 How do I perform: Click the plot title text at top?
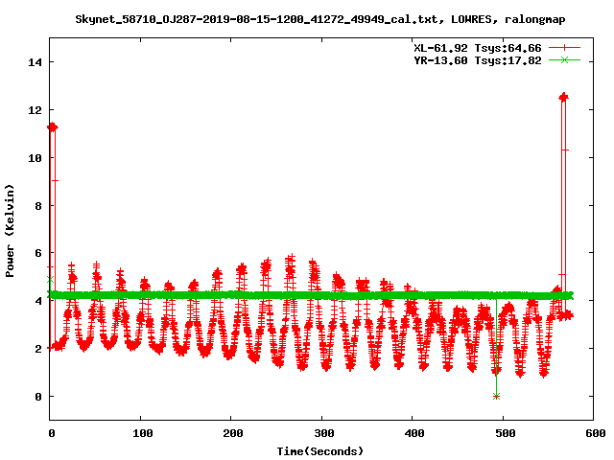[x=319, y=19]
